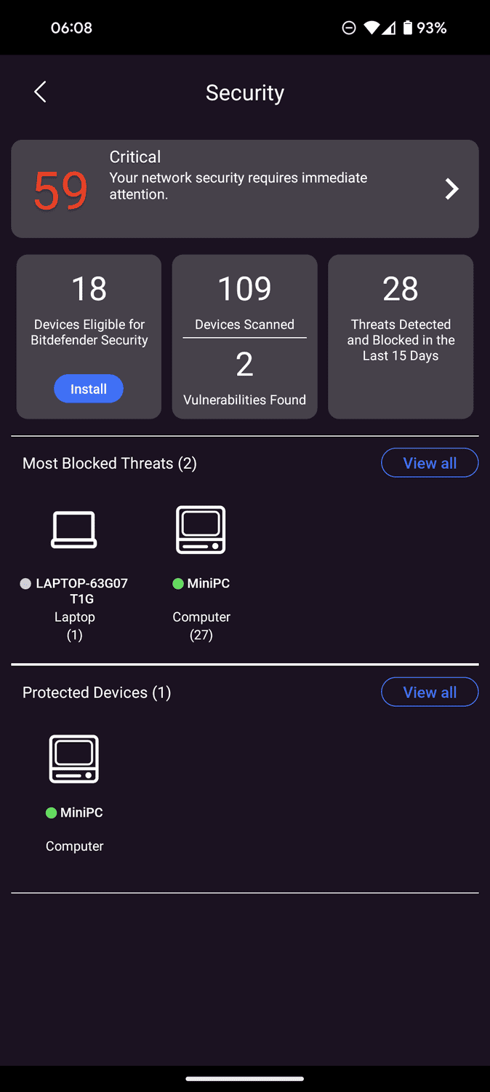Screen dimensions: 490x1092
Task: Tap the do-not-disturb status icon
Action: 349,28
